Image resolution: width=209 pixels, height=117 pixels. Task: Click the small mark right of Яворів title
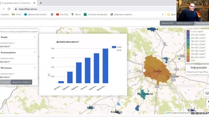[35, 37]
